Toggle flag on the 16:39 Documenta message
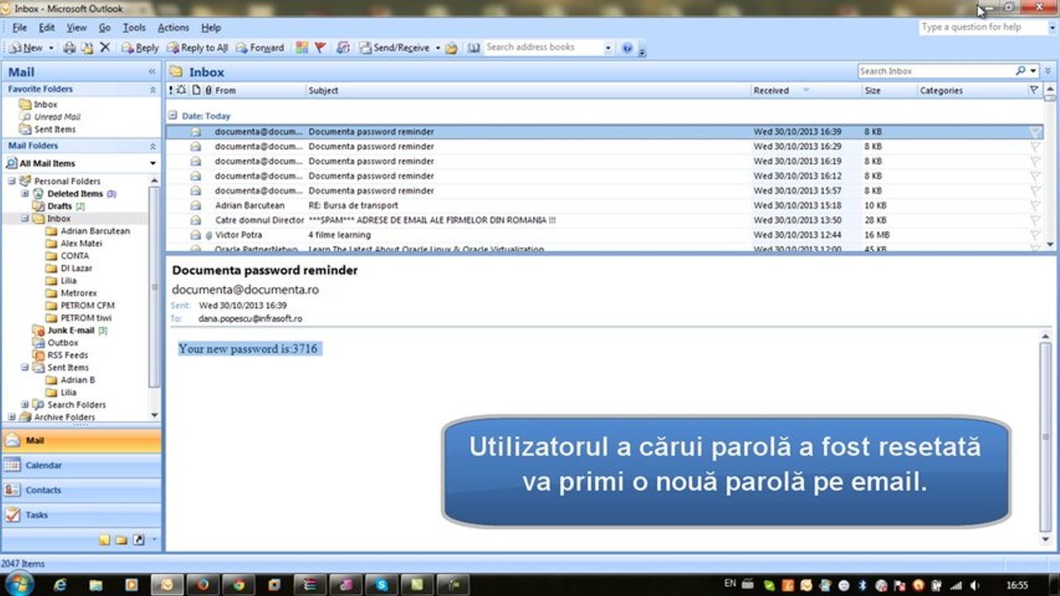Viewport: 1060px width, 596px height. pos(1034,132)
